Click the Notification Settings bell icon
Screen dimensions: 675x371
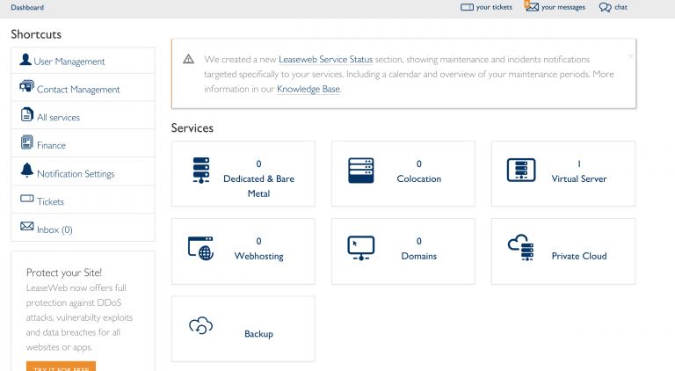pyautogui.click(x=26, y=171)
